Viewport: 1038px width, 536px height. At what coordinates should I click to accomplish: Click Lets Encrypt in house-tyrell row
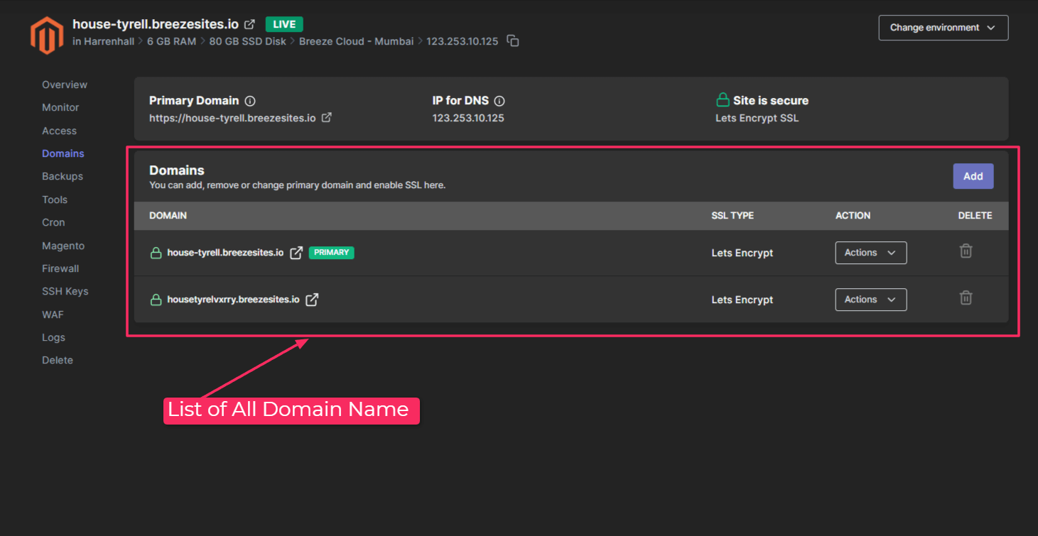[x=742, y=253]
